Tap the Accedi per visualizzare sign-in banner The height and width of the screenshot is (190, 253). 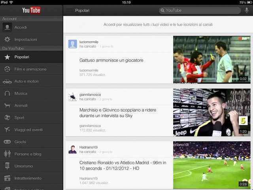click(x=158, y=25)
